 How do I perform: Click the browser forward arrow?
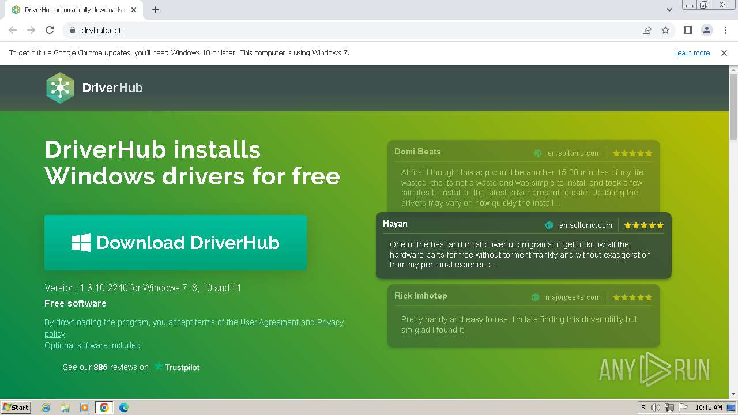point(31,30)
